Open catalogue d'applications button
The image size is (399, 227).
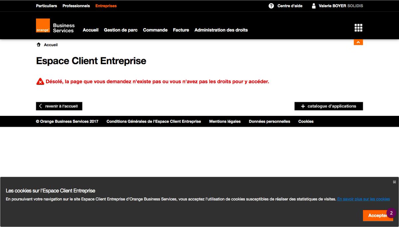pyautogui.click(x=329, y=106)
